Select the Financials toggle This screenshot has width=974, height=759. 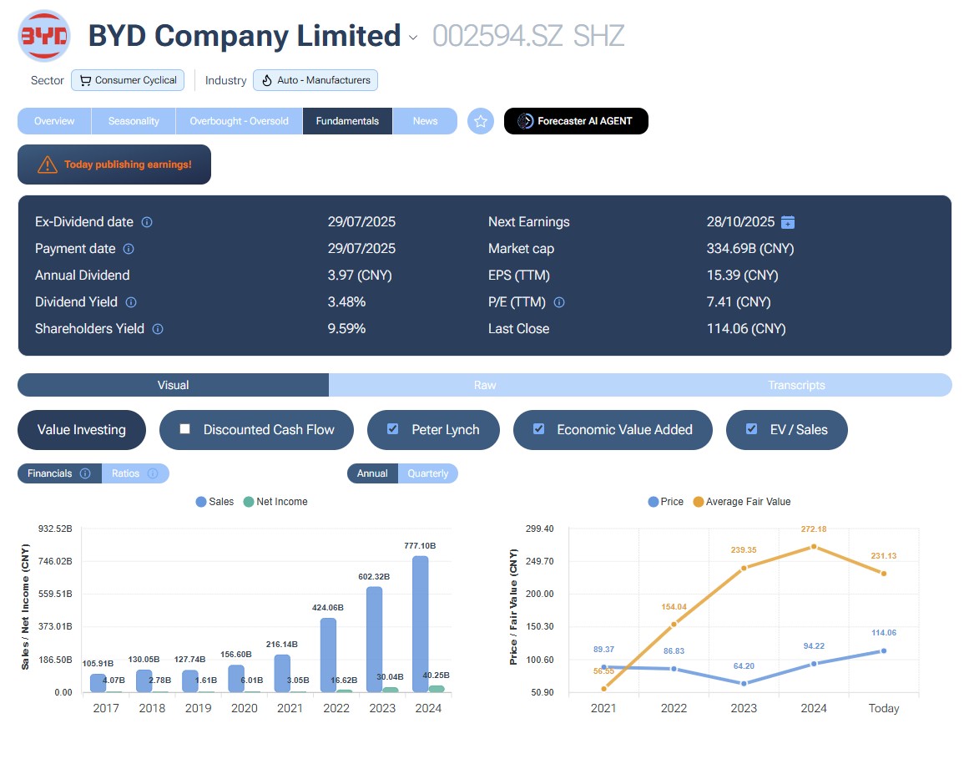59,473
